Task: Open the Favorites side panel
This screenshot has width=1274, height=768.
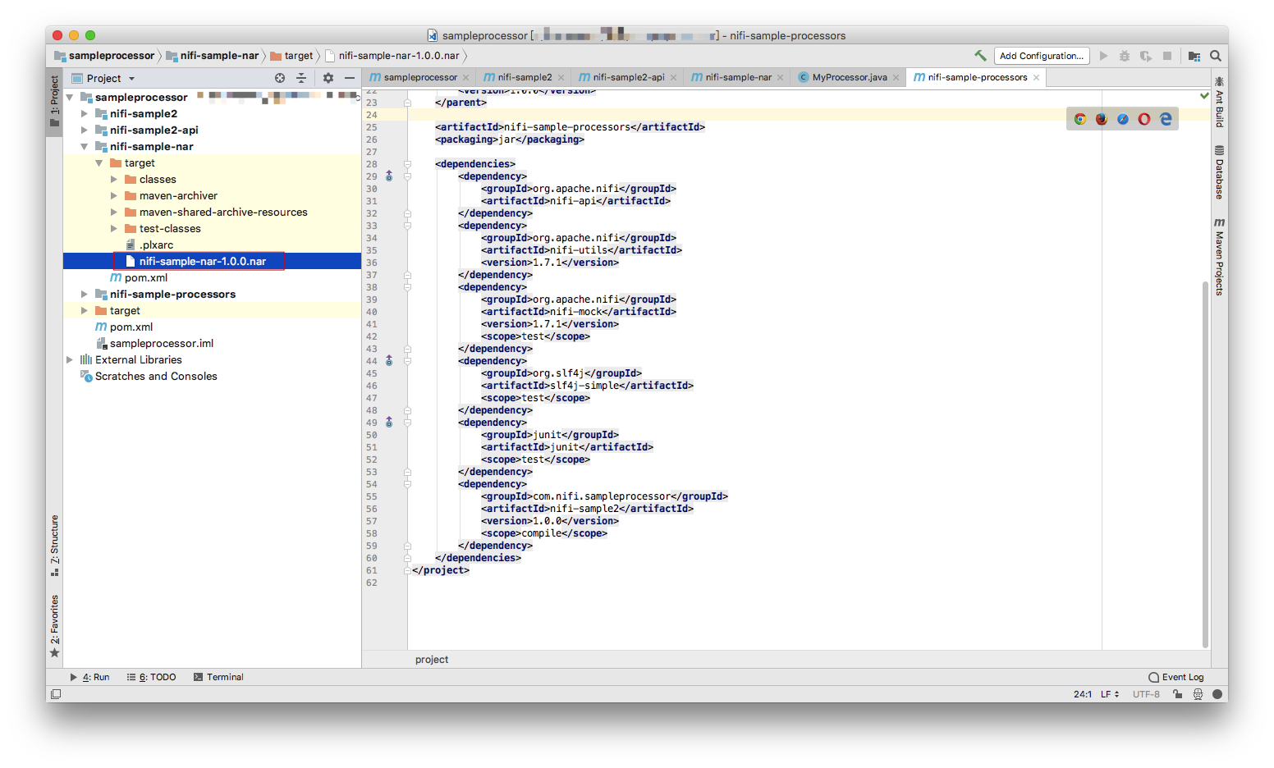Action: pyautogui.click(x=55, y=625)
